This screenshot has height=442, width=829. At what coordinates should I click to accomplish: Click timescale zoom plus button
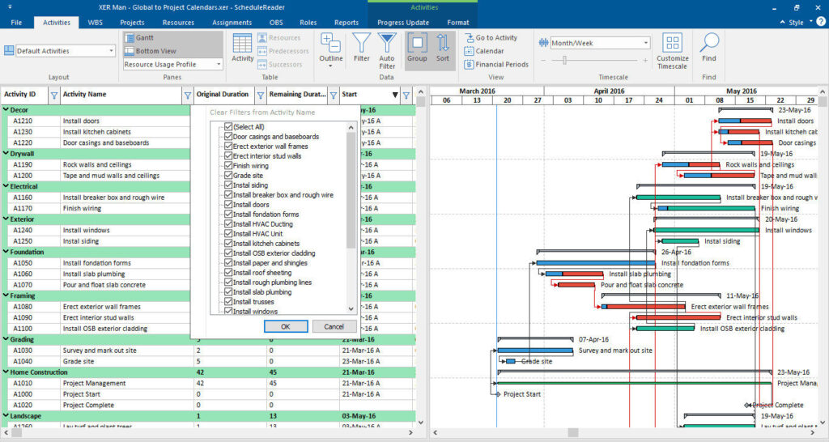coord(645,60)
